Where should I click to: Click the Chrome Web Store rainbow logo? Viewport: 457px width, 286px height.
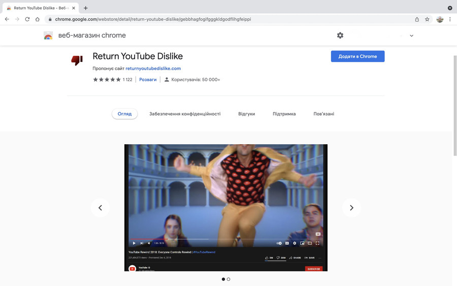[48, 36]
